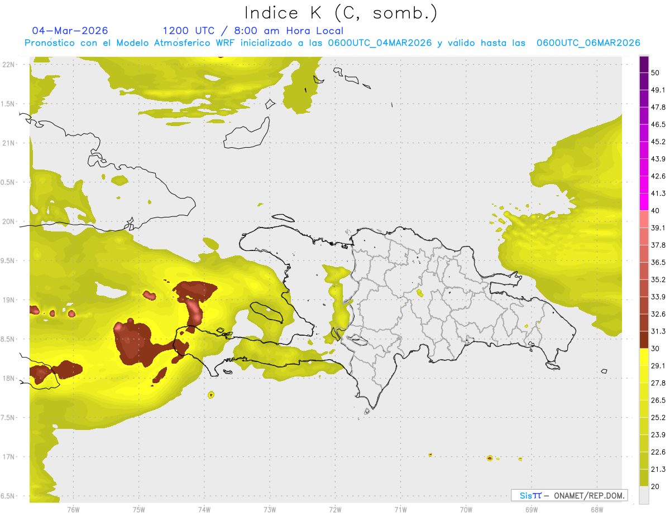
Task: Click the colorbar value '41.3'
Action: (658, 194)
